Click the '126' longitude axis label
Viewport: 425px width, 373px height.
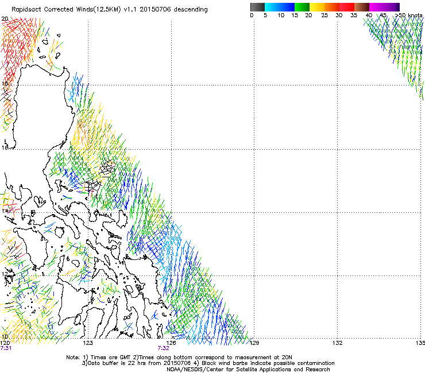coord(171,343)
